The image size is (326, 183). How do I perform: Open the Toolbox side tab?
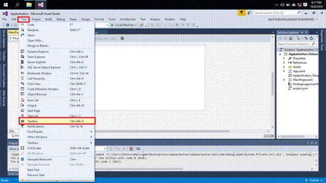click(4, 56)
